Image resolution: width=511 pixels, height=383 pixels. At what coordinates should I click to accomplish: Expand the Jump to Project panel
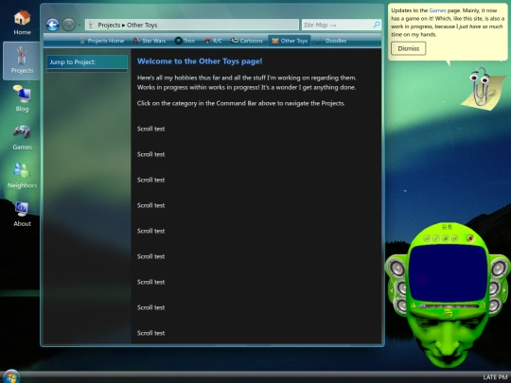(x=87, y=61)
